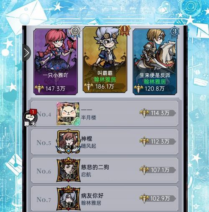This screenshot has width=209, height=212.
Task: Open 慈悲的二狗 player avatar
Action: click(68, 170)
